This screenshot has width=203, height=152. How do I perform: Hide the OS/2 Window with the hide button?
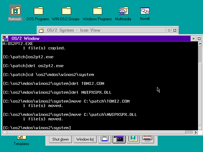tap(193, 39)
